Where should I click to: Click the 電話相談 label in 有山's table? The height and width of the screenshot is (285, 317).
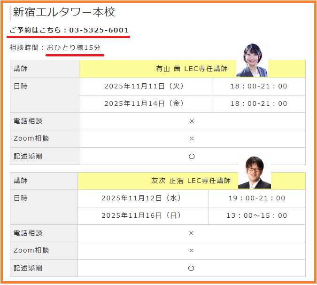tap(28, 121)
